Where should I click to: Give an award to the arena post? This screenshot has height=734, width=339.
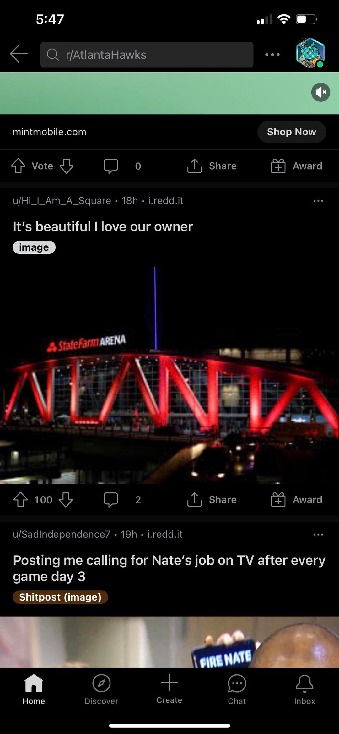[x=297, y=499]
